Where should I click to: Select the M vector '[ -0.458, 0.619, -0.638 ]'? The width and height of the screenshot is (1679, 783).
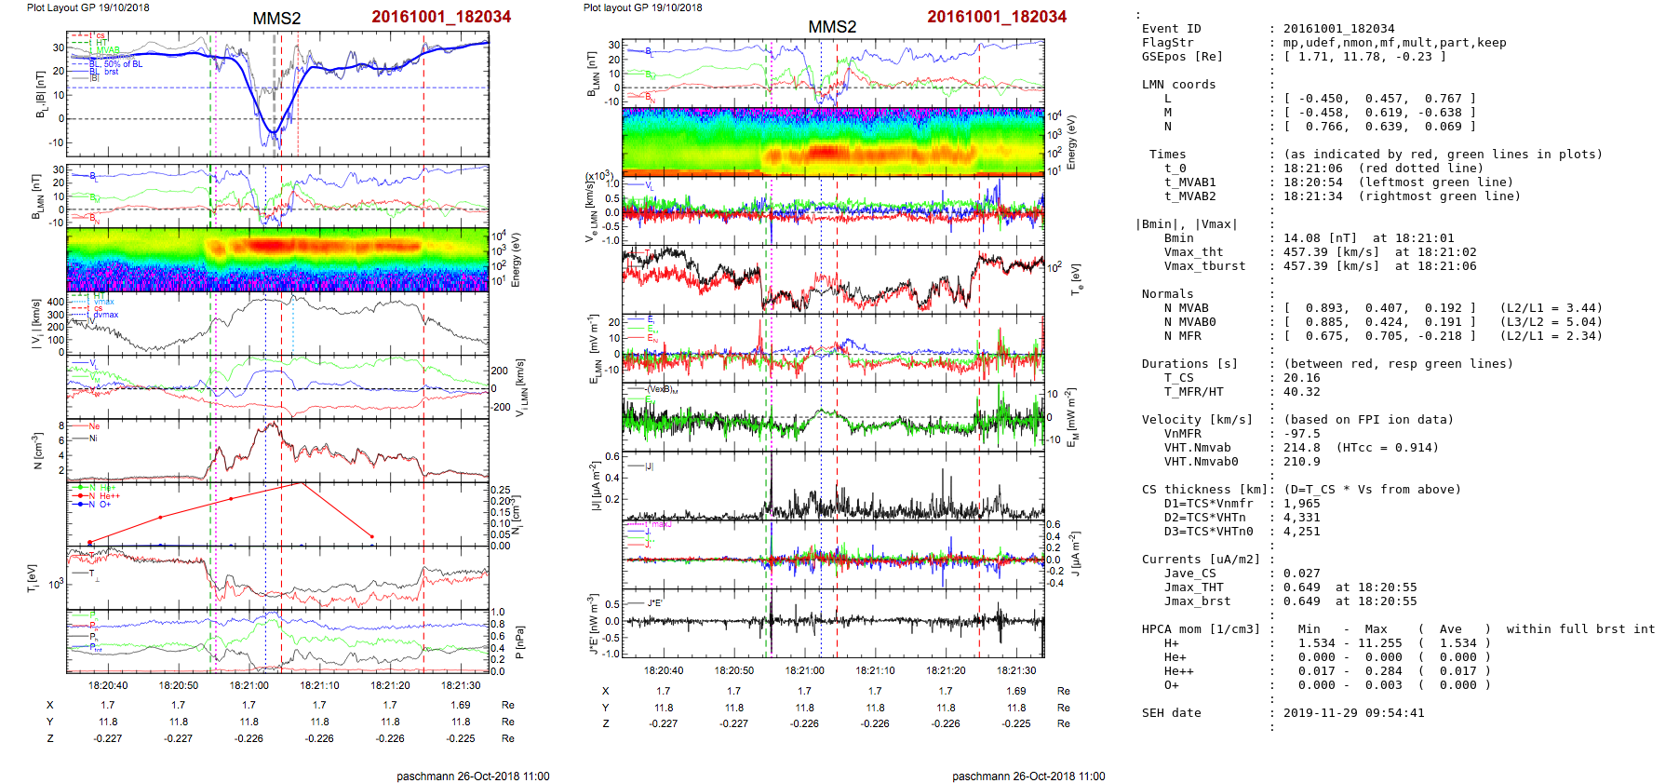coord(1379,113)
